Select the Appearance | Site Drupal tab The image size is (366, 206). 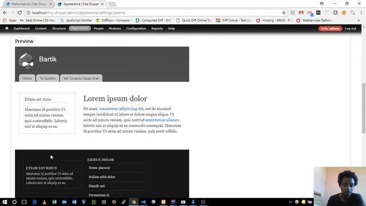point(81,4)
